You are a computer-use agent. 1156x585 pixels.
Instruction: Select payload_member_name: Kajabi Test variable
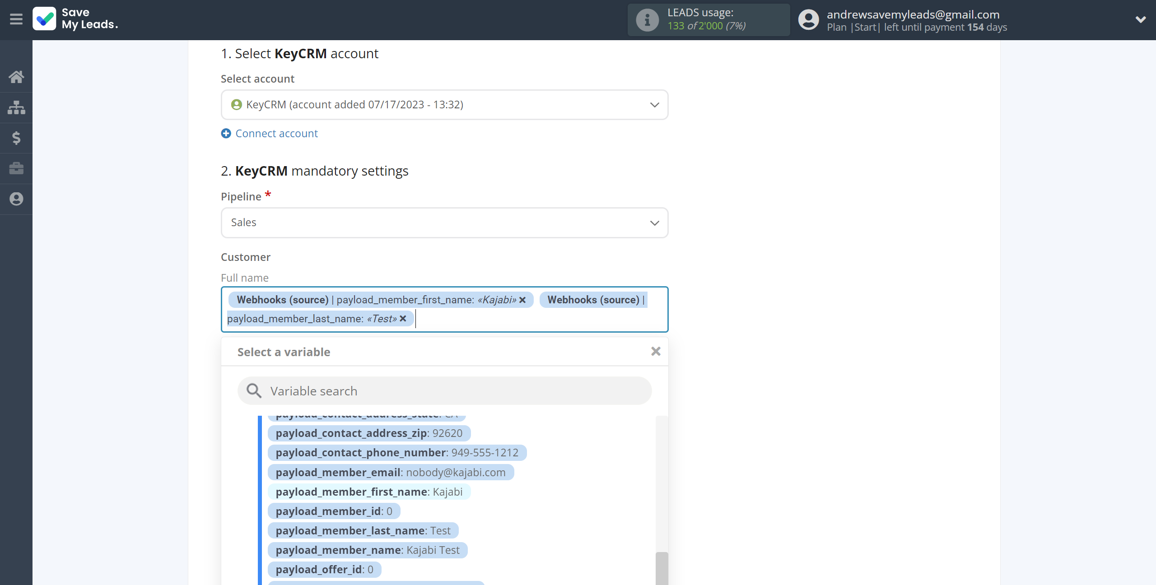tap(368, 550)
